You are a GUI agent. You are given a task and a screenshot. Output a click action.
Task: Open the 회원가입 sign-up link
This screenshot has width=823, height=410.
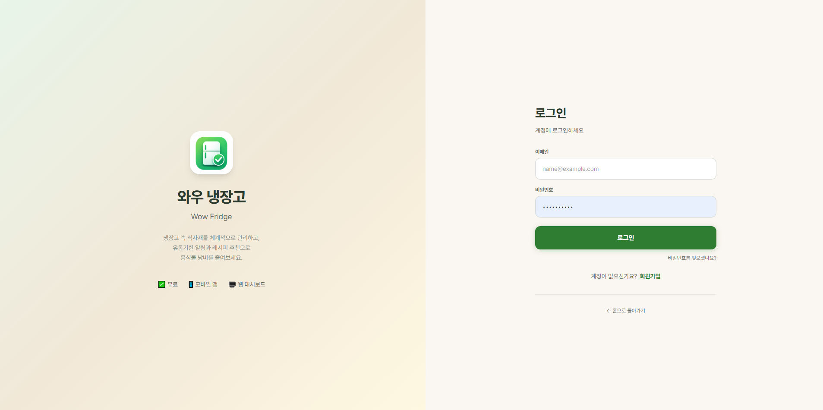[650, 276]
